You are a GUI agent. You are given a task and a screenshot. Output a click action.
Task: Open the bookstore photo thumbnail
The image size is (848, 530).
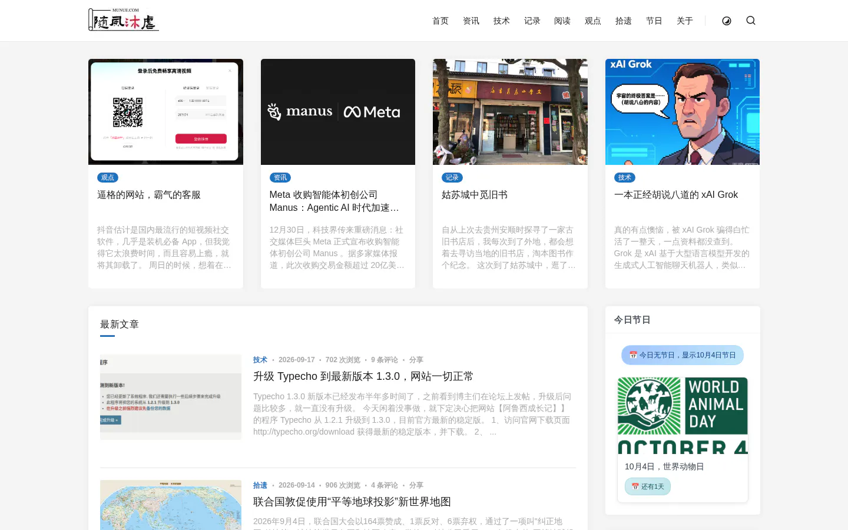[x=510, y=112]
